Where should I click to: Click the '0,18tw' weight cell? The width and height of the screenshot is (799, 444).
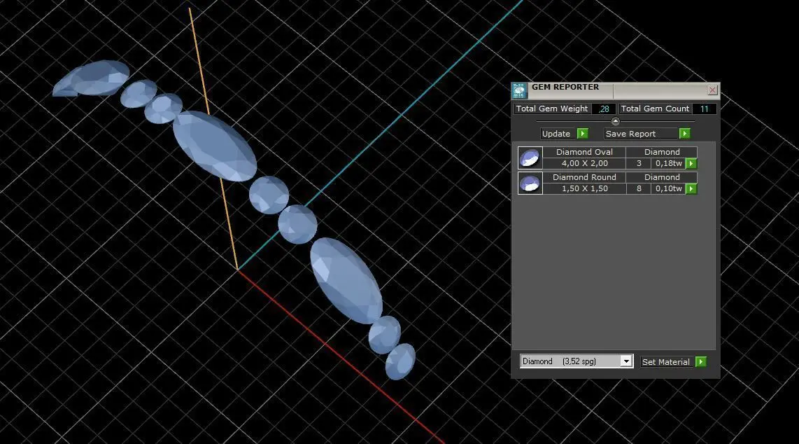669,163
